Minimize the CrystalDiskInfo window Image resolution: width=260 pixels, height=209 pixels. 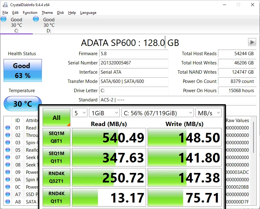(224, 5)
